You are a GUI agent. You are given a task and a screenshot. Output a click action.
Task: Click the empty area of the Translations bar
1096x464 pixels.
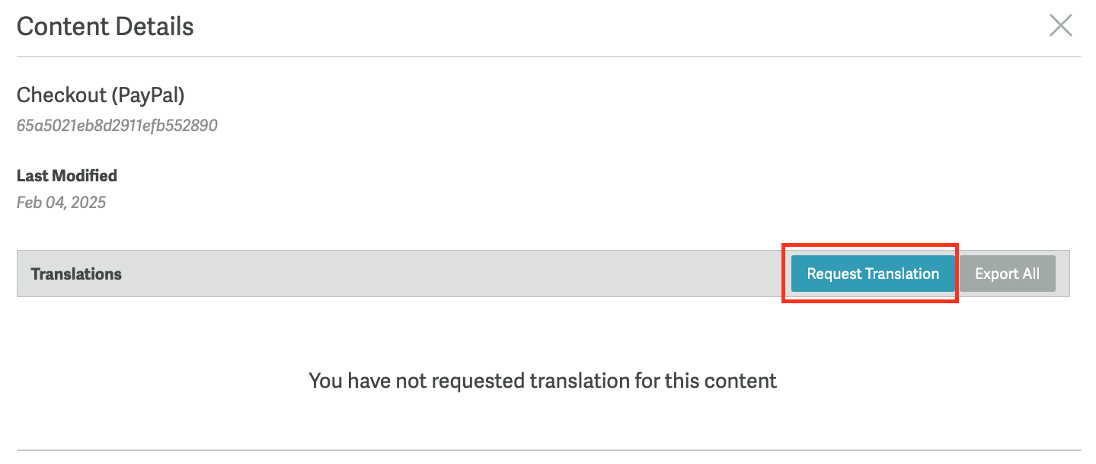click(x=457, y=274)
